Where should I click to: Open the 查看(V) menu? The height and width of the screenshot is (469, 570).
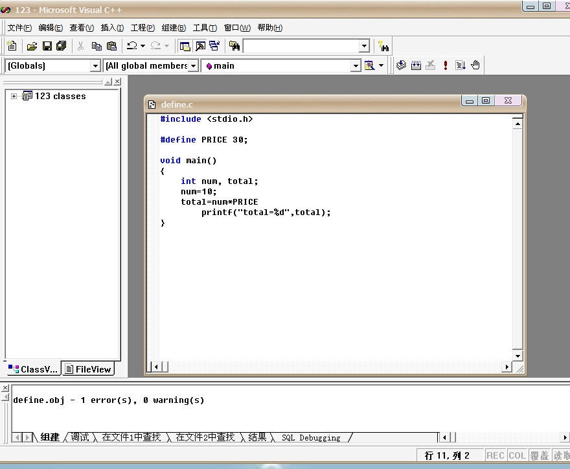tap(82, 28)
